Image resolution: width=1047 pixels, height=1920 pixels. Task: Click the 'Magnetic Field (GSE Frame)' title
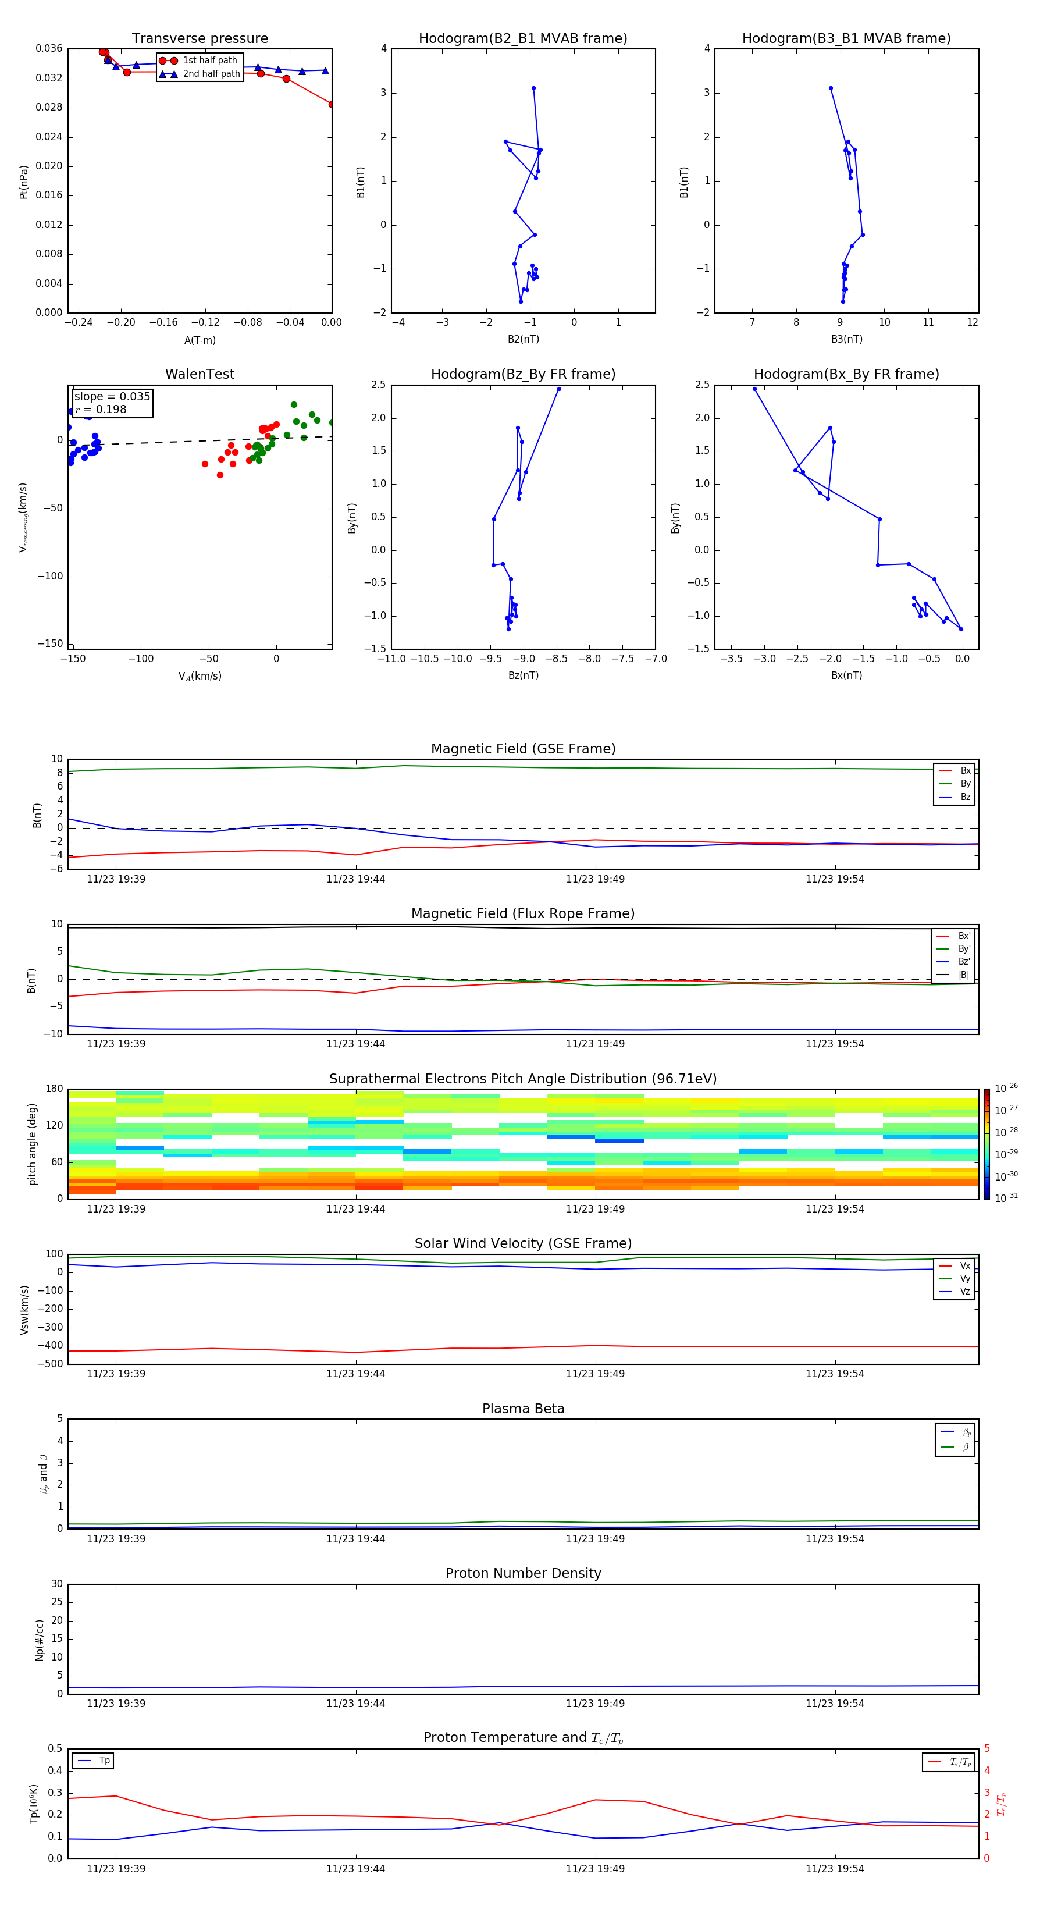coord(523,749)
